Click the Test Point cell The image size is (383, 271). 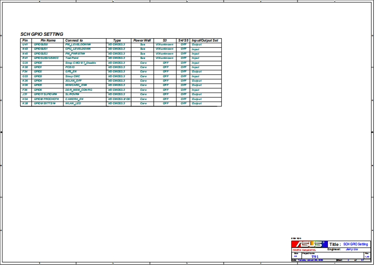coord(72,58)
